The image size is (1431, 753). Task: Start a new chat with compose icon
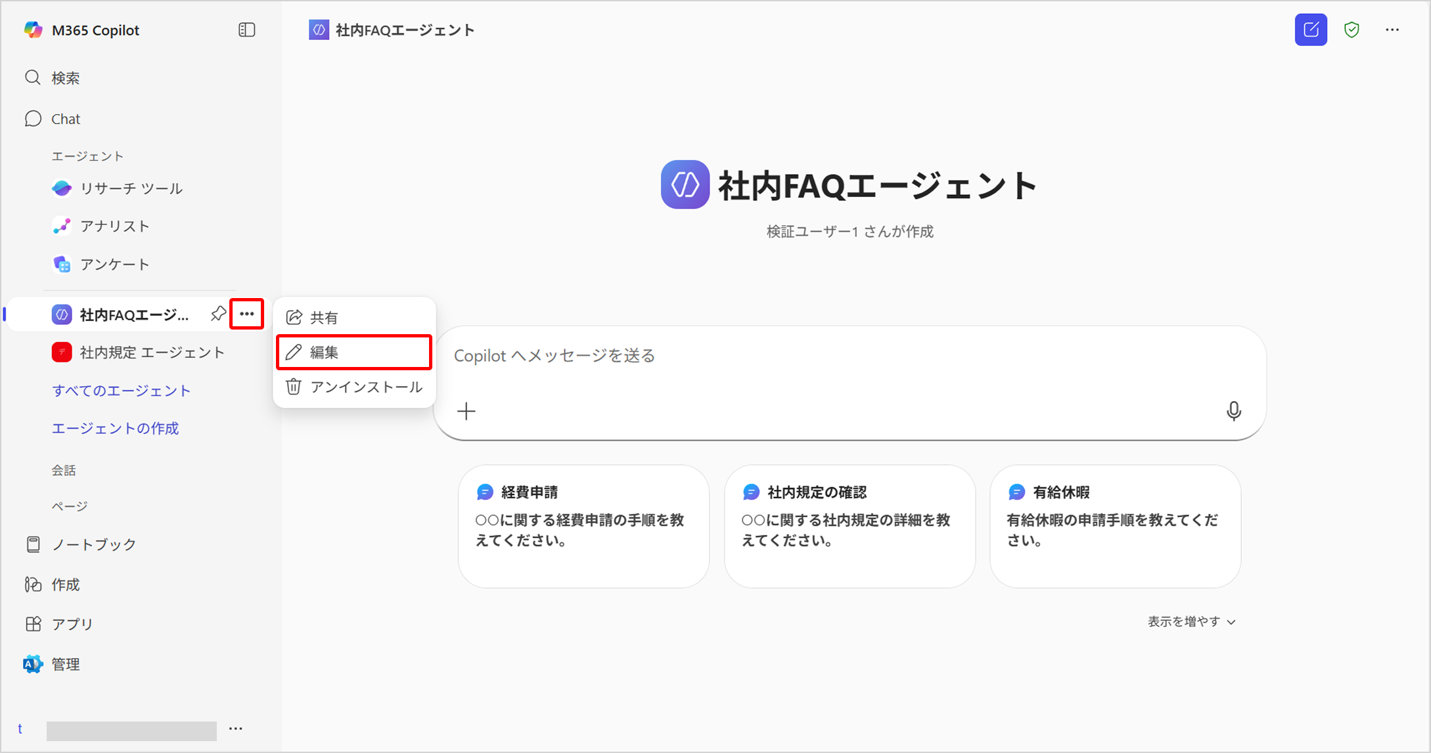(1310, 30)
